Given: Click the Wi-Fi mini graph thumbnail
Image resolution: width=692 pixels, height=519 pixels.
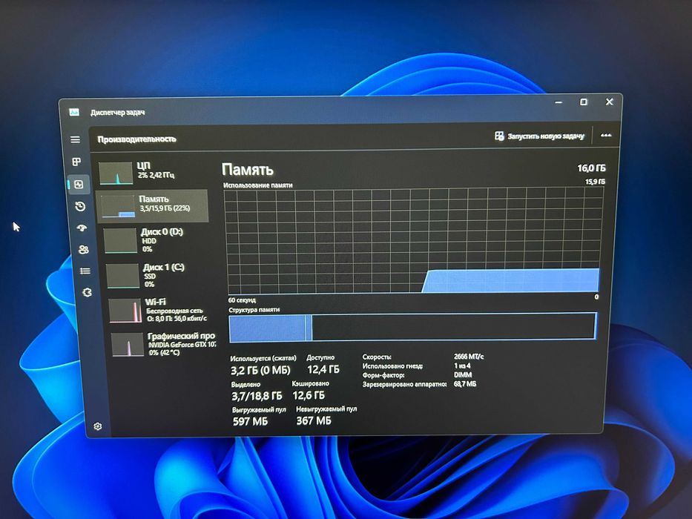Looking at the screenshot, I should (x=125, y=311).
